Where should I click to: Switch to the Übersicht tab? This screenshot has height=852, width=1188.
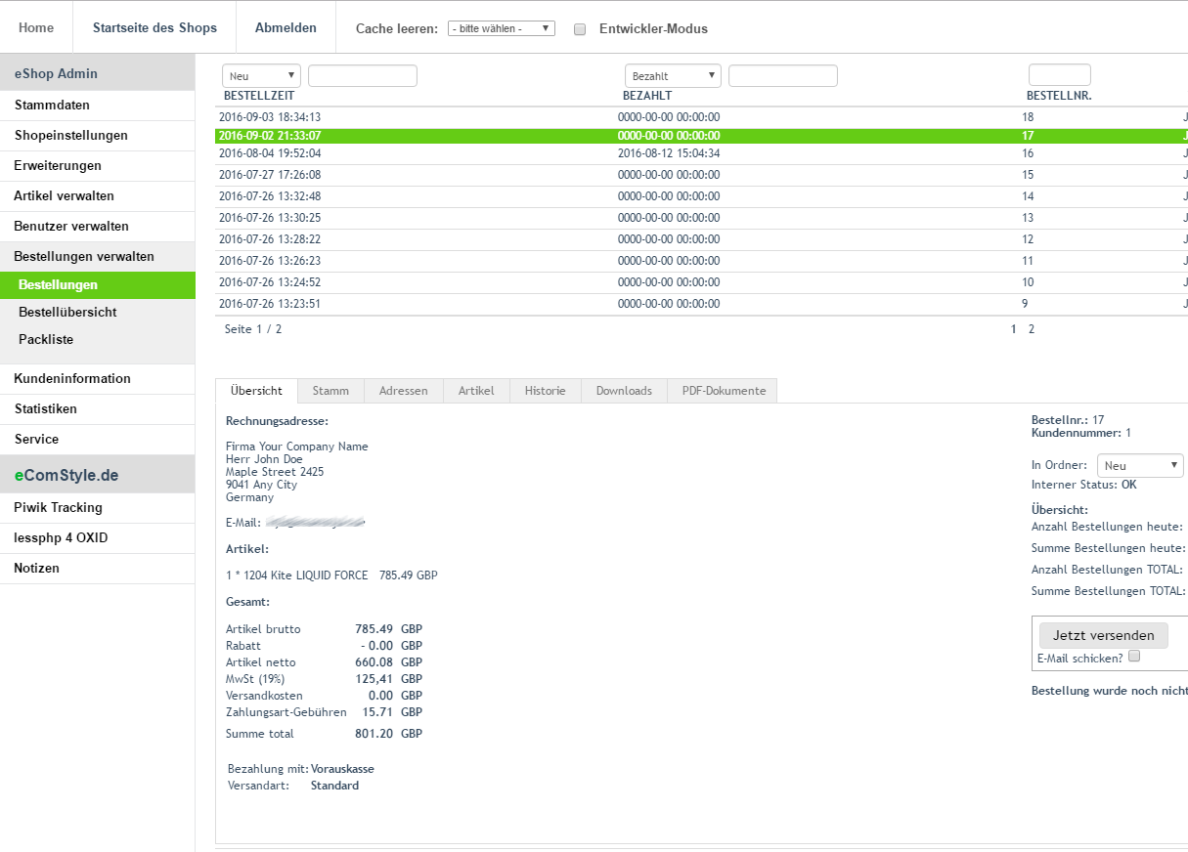[256, 391]
